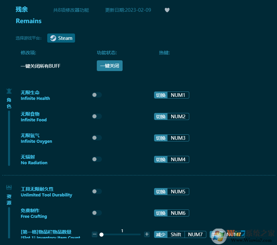The height and width of the screenshot is (245, 277).
Task: Click the 残余 Chinese game title
Action: click(22, 9)
